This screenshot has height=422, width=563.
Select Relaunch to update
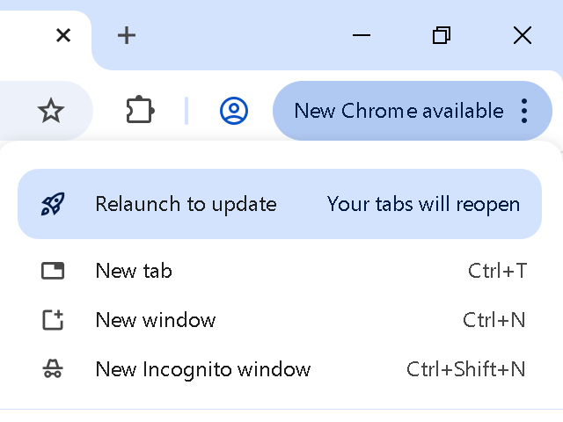pyautogui.click(x=280, y=204)
